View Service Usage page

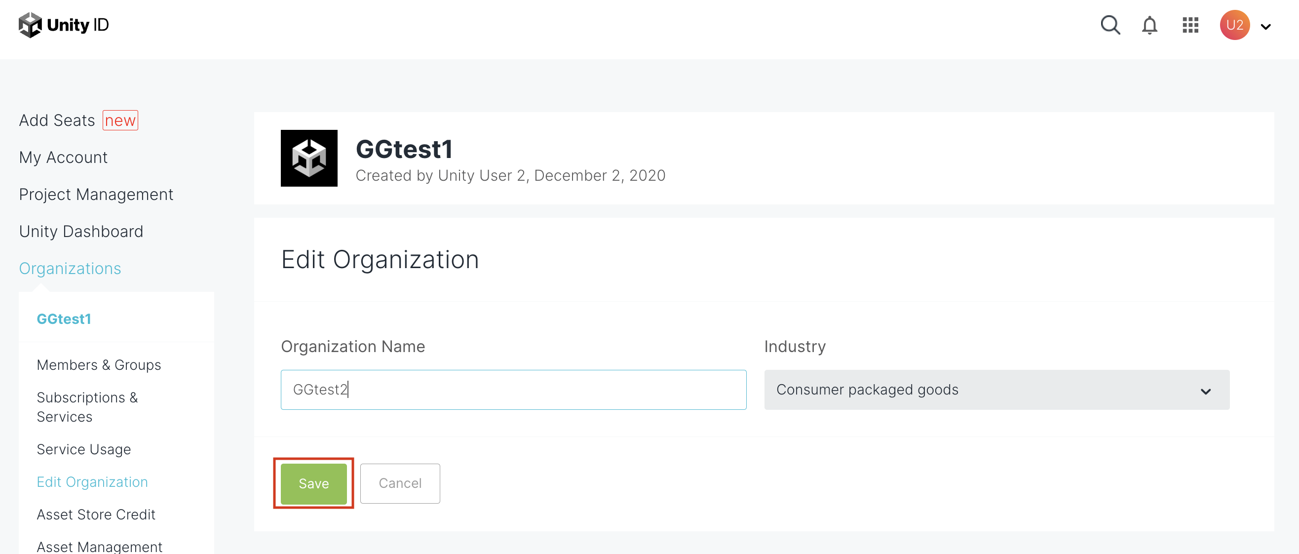84,449
